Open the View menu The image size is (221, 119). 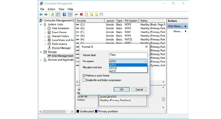[x=61, y=9]
